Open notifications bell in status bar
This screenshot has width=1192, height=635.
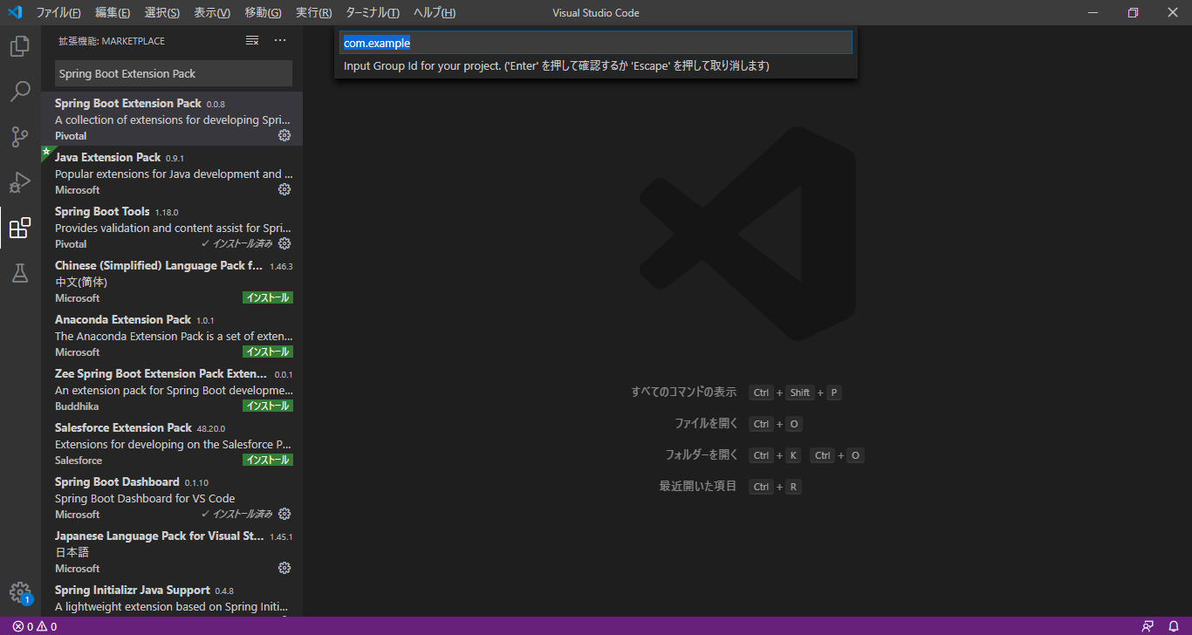coord(1174,626)
